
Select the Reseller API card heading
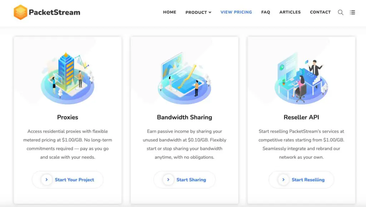(301, 117)
